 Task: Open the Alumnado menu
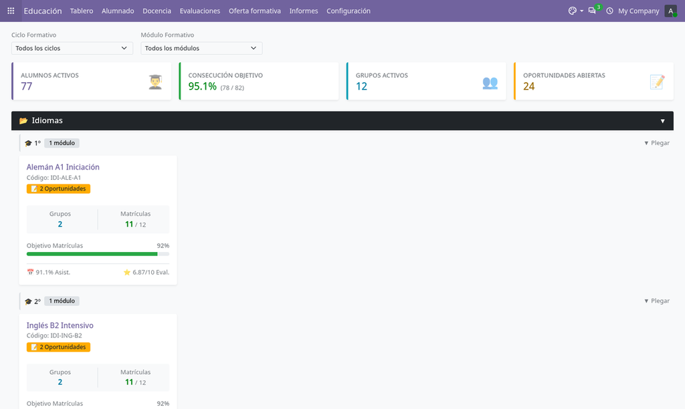[x=118, y=11]
